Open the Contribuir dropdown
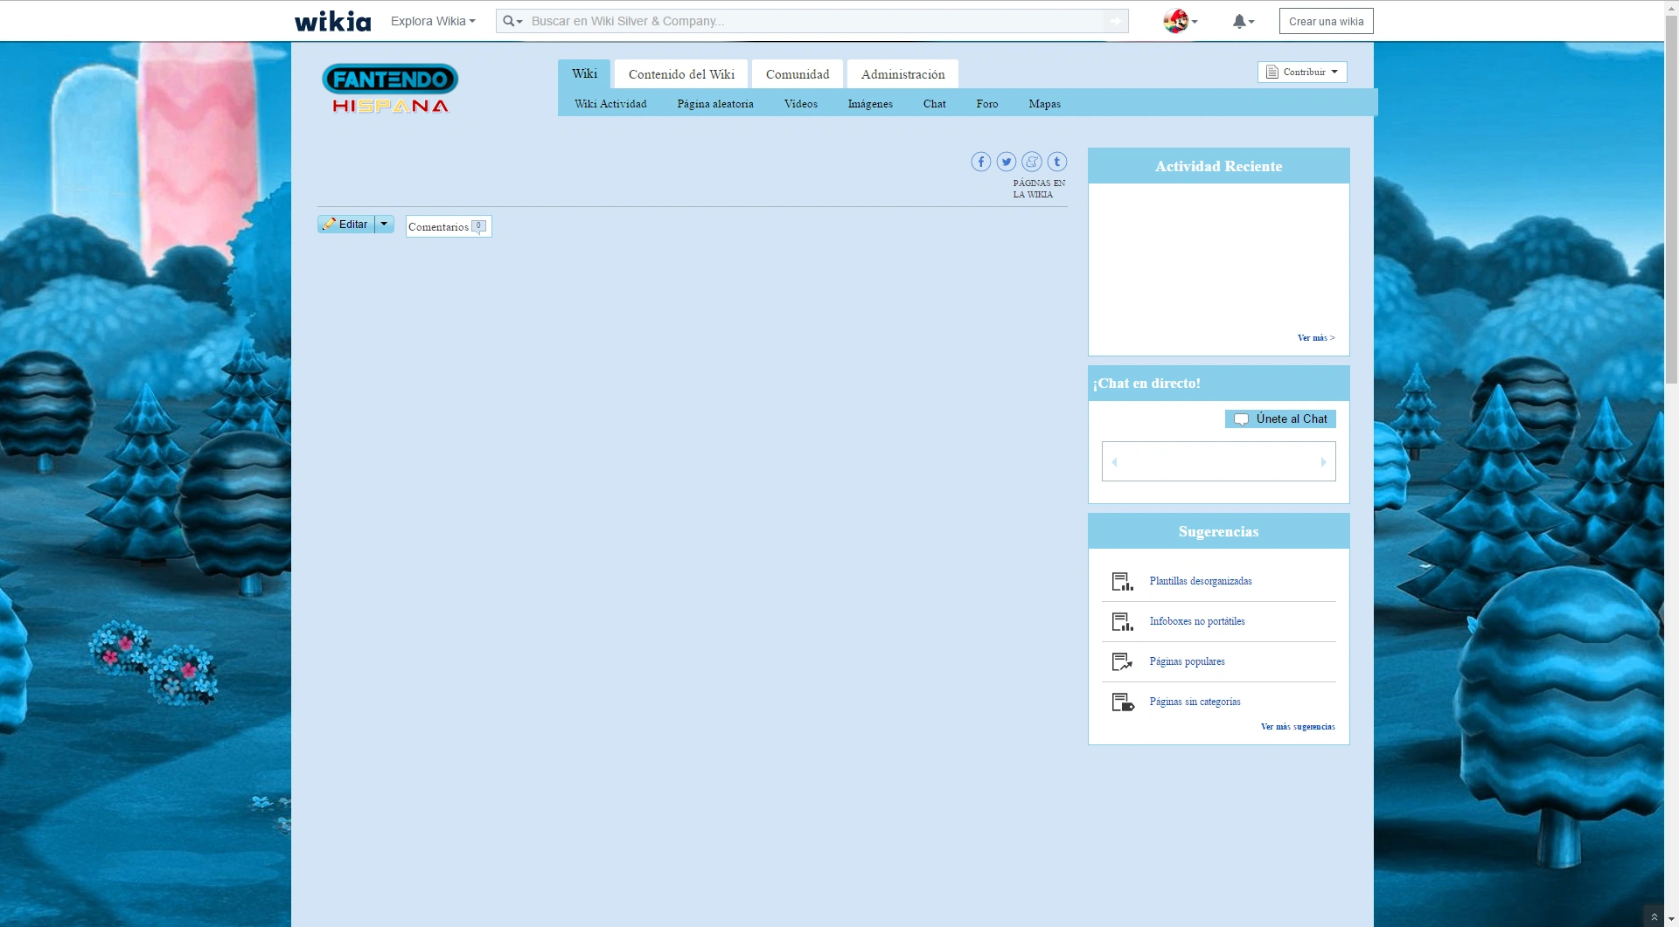The width and height of the screenshot is (1679, 927). 1302,73
